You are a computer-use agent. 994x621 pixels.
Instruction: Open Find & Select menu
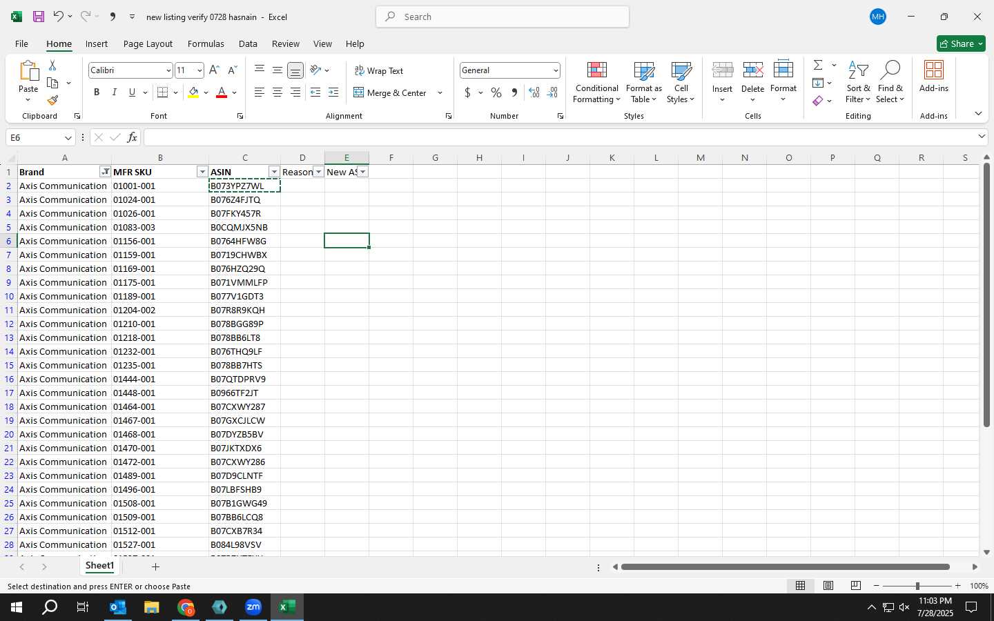click(890, 83)
